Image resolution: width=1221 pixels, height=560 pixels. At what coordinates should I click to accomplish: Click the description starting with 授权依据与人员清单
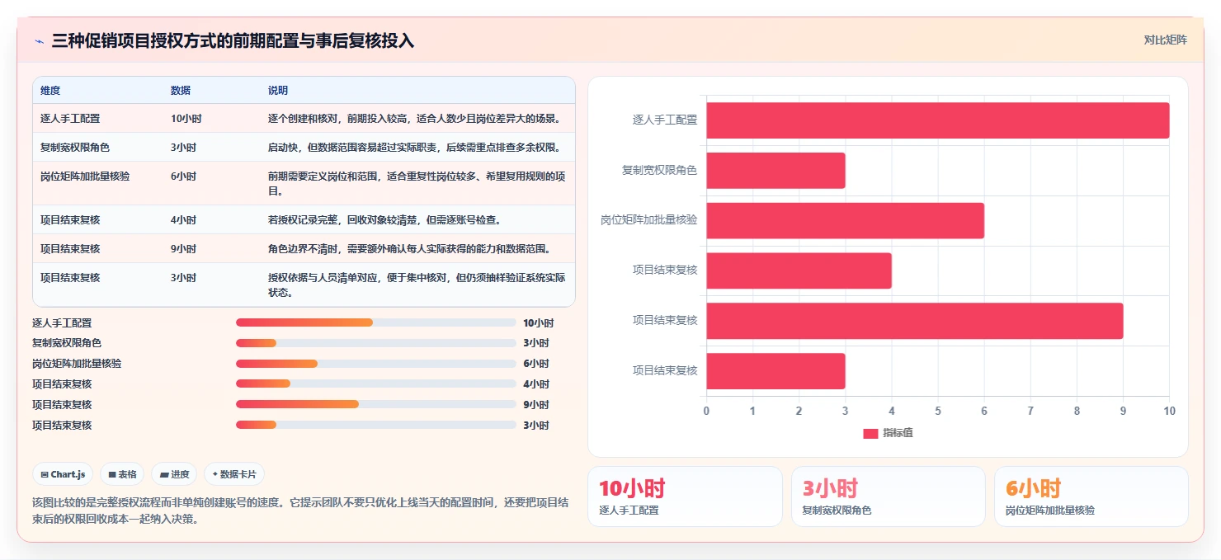(x=417, y=285)
